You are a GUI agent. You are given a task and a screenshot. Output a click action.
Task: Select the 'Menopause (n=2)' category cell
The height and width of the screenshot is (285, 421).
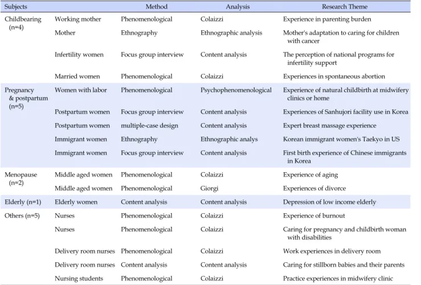tap(21, 178)
